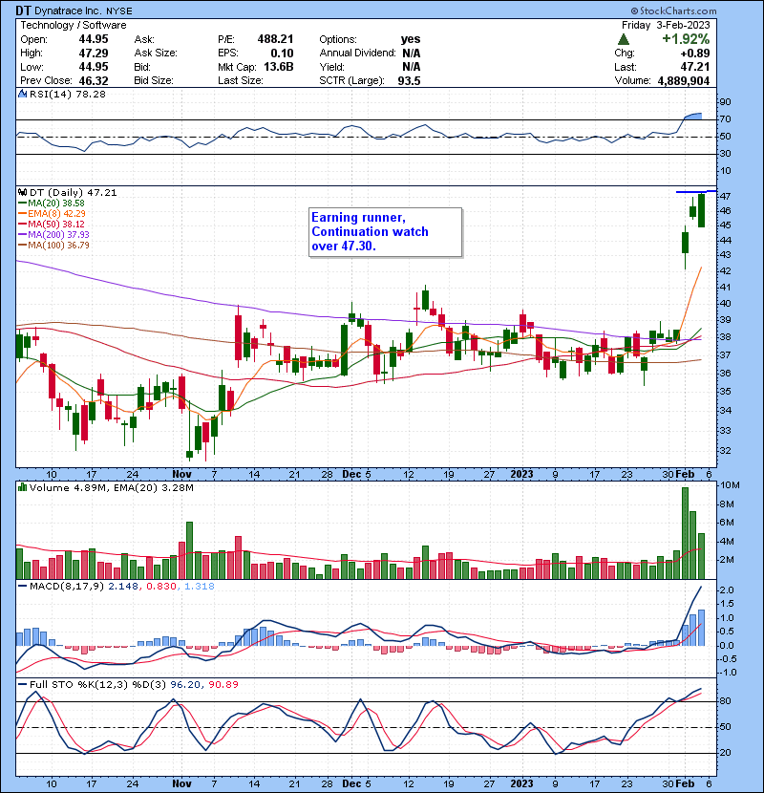Click the DT ticker symbol in header
The width and height of the screenshot is (764, 793).
click(x=23, y=11)
